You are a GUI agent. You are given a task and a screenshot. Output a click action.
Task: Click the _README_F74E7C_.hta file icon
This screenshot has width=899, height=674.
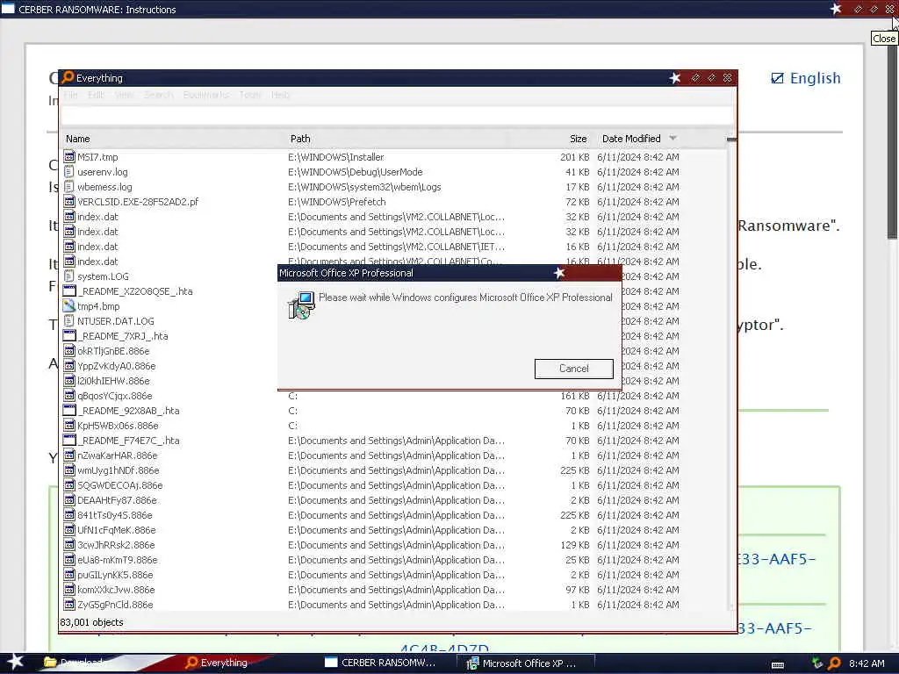[69, 440]
